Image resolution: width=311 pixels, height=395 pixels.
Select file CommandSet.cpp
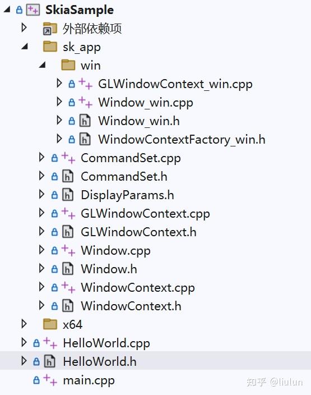(x=131, y=158)
